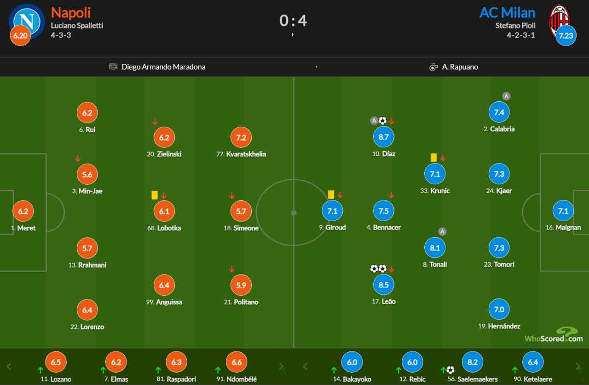589x385 pixels.
Task: Show previous AC Milan substitutes with left chevron
Action: [x=305, y=367]
